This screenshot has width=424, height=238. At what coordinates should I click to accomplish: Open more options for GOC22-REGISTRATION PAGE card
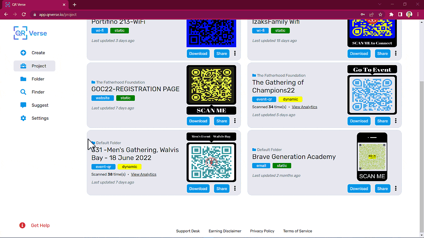click(x=235, y=121)
